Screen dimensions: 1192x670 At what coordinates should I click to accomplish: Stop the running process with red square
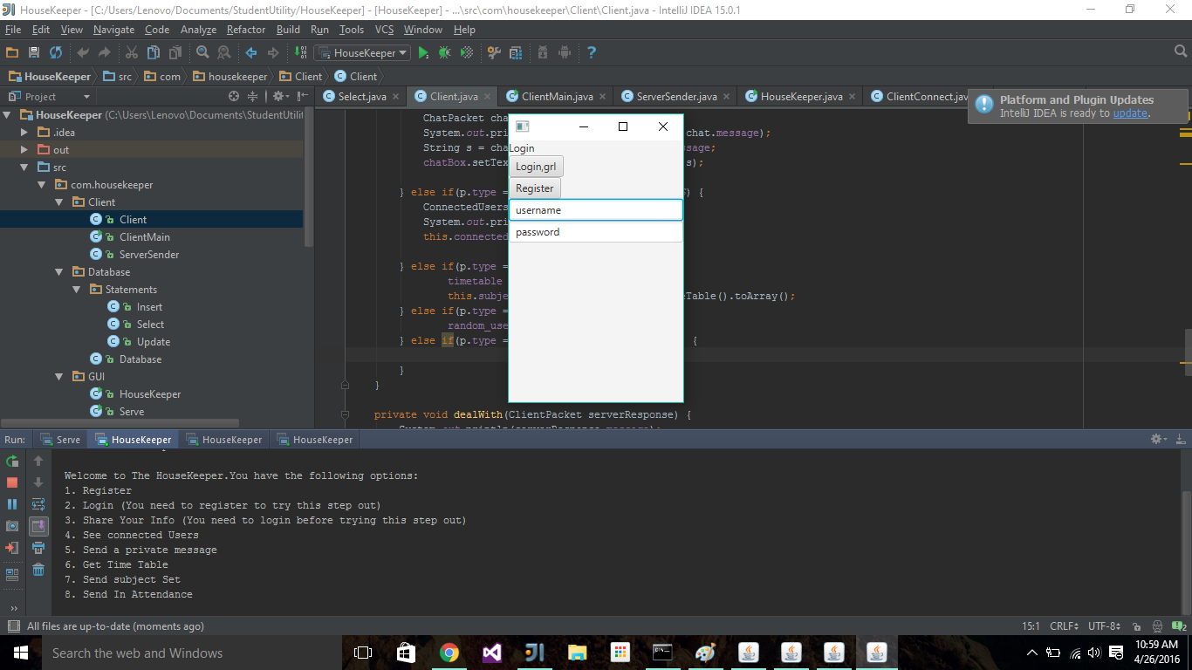[12, 482]
